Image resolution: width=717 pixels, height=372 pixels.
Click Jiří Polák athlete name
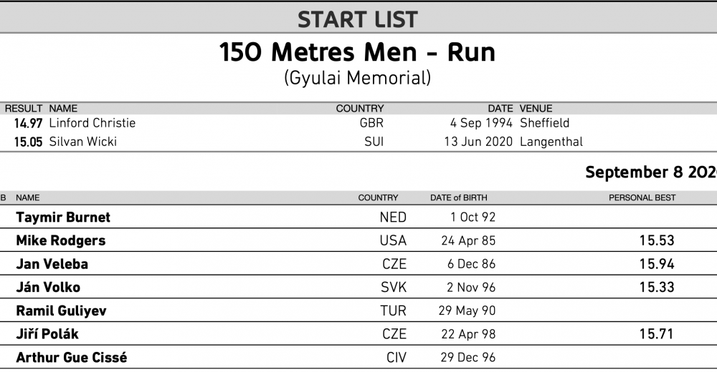(47, 334)
